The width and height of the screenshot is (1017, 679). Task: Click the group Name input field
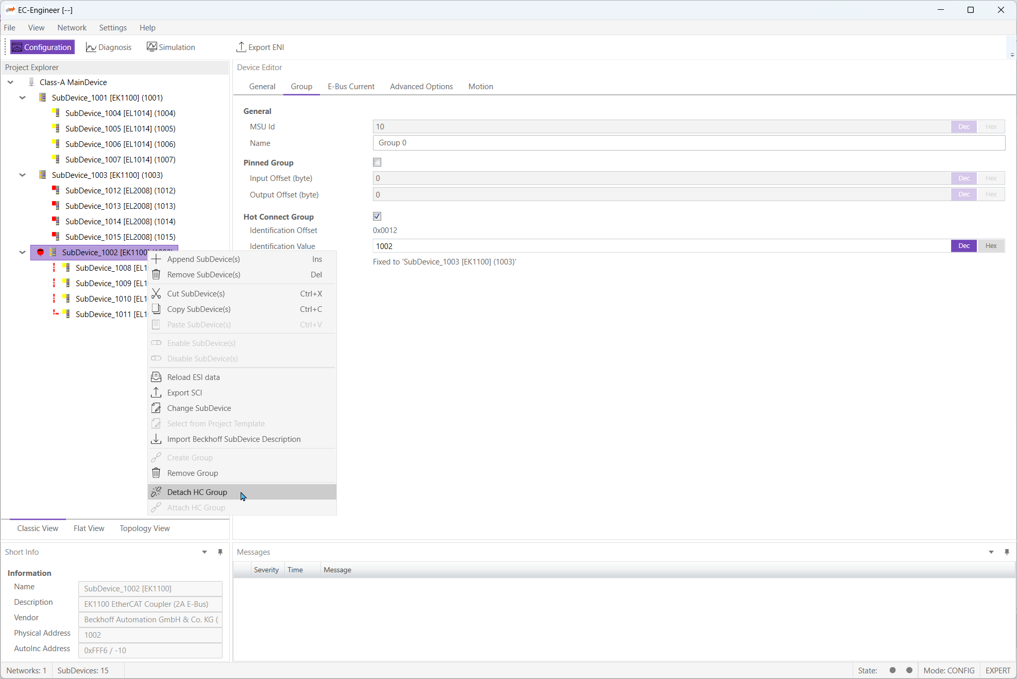[688, 143]
